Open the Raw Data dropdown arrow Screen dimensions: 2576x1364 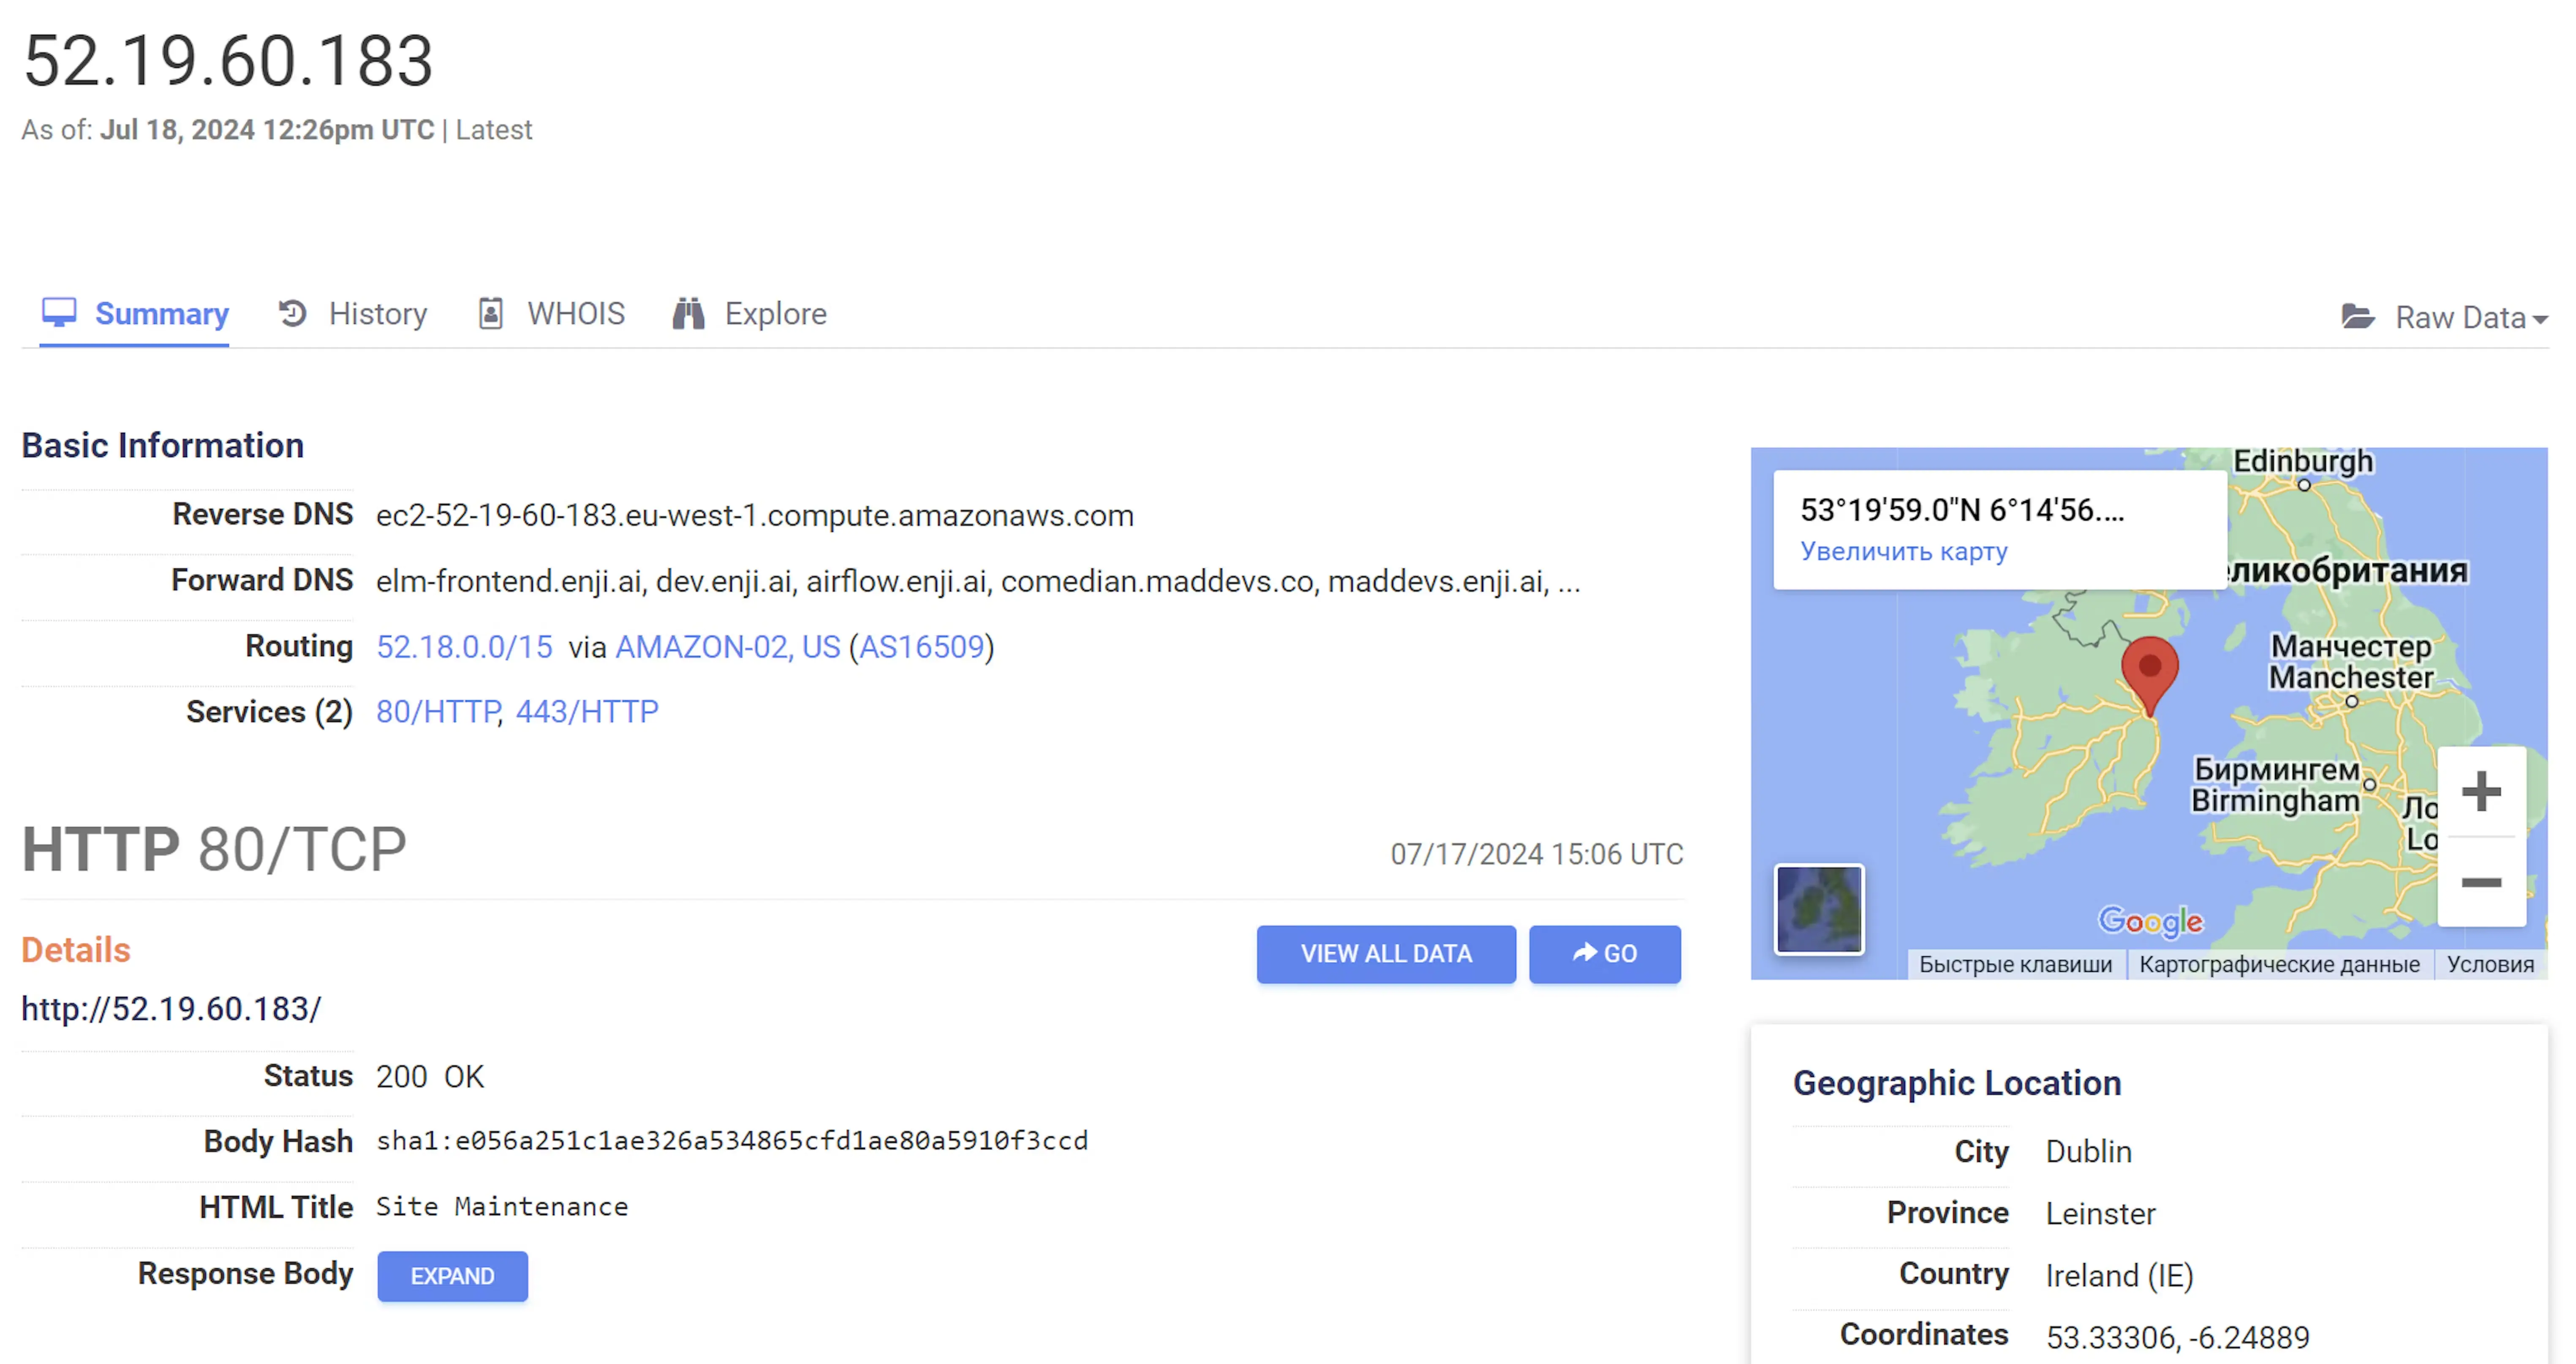coord(2540,319)
